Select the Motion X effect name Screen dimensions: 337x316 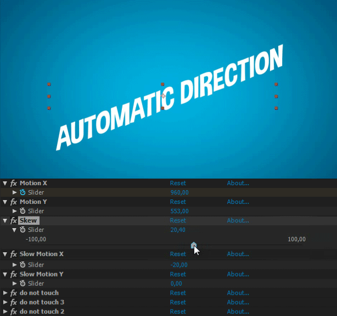[33, 183]
